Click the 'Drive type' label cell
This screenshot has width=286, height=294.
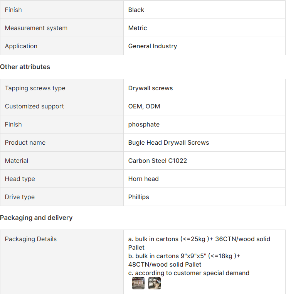click(20, 197)
